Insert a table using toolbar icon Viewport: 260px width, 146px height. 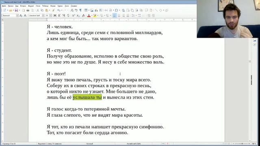click(x=86, y=10)
